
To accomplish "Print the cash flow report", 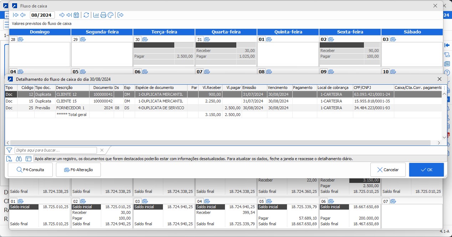I will point(103,15).
